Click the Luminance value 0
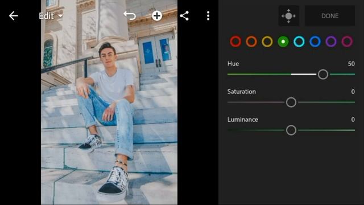364x205 pixels. pos(353,120)
